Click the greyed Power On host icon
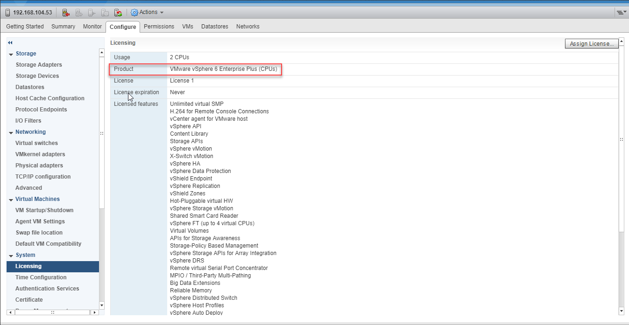The image size is (629, 325). point(92,12)
